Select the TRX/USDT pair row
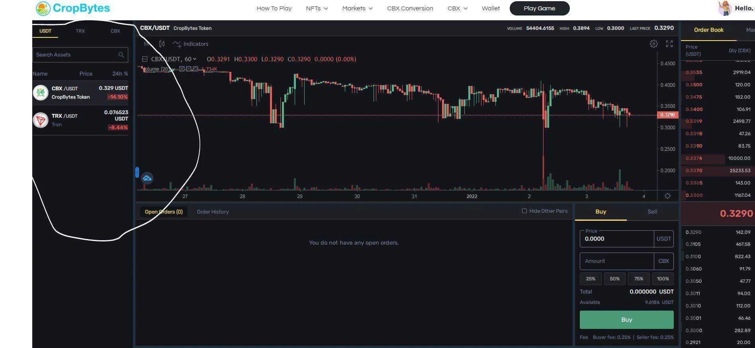Screen dimensions: 755x348 pyautogui.click(x=80, y=120)
